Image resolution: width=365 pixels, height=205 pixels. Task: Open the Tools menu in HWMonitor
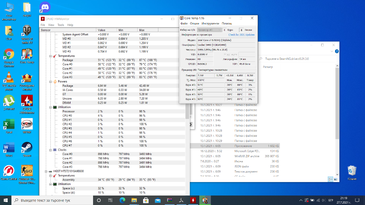point(61,25)
